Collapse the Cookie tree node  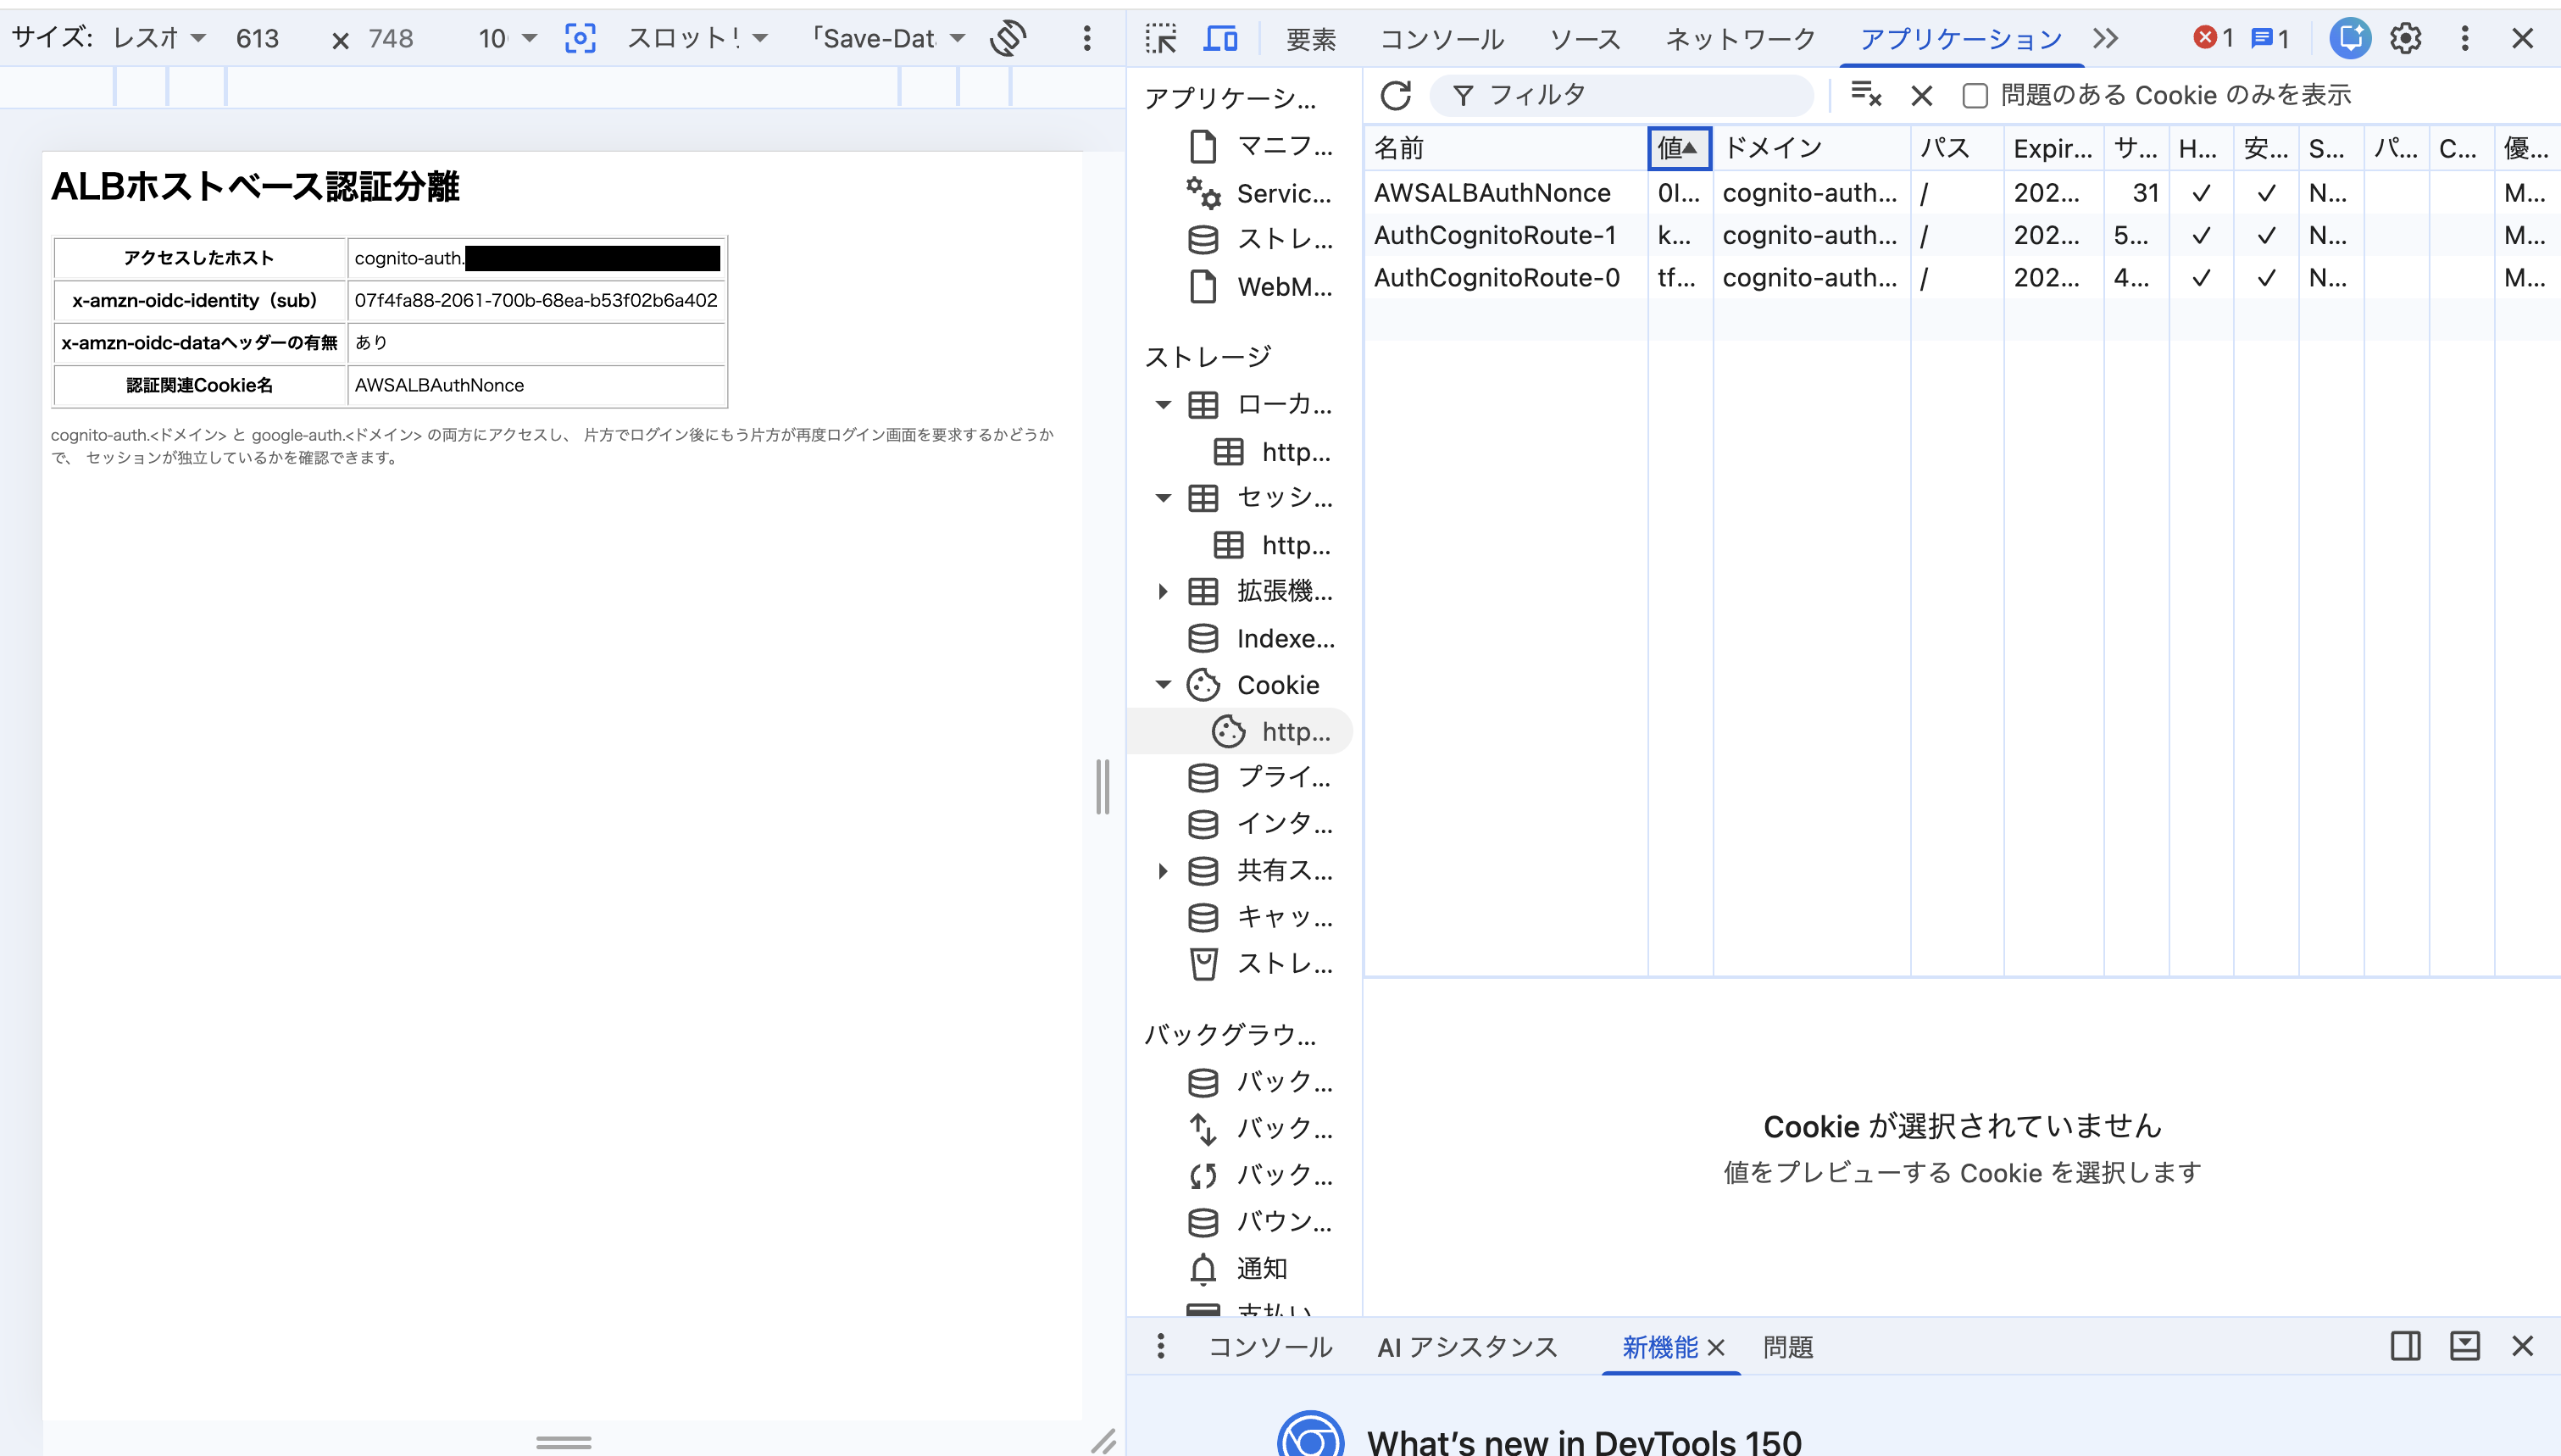(1163, 684)
